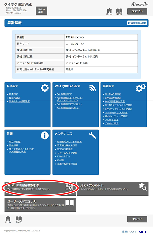Viewport: 153px width, 235px height.
Task: Open IPv6LAN側設定 link
Action: pos(113,98)
